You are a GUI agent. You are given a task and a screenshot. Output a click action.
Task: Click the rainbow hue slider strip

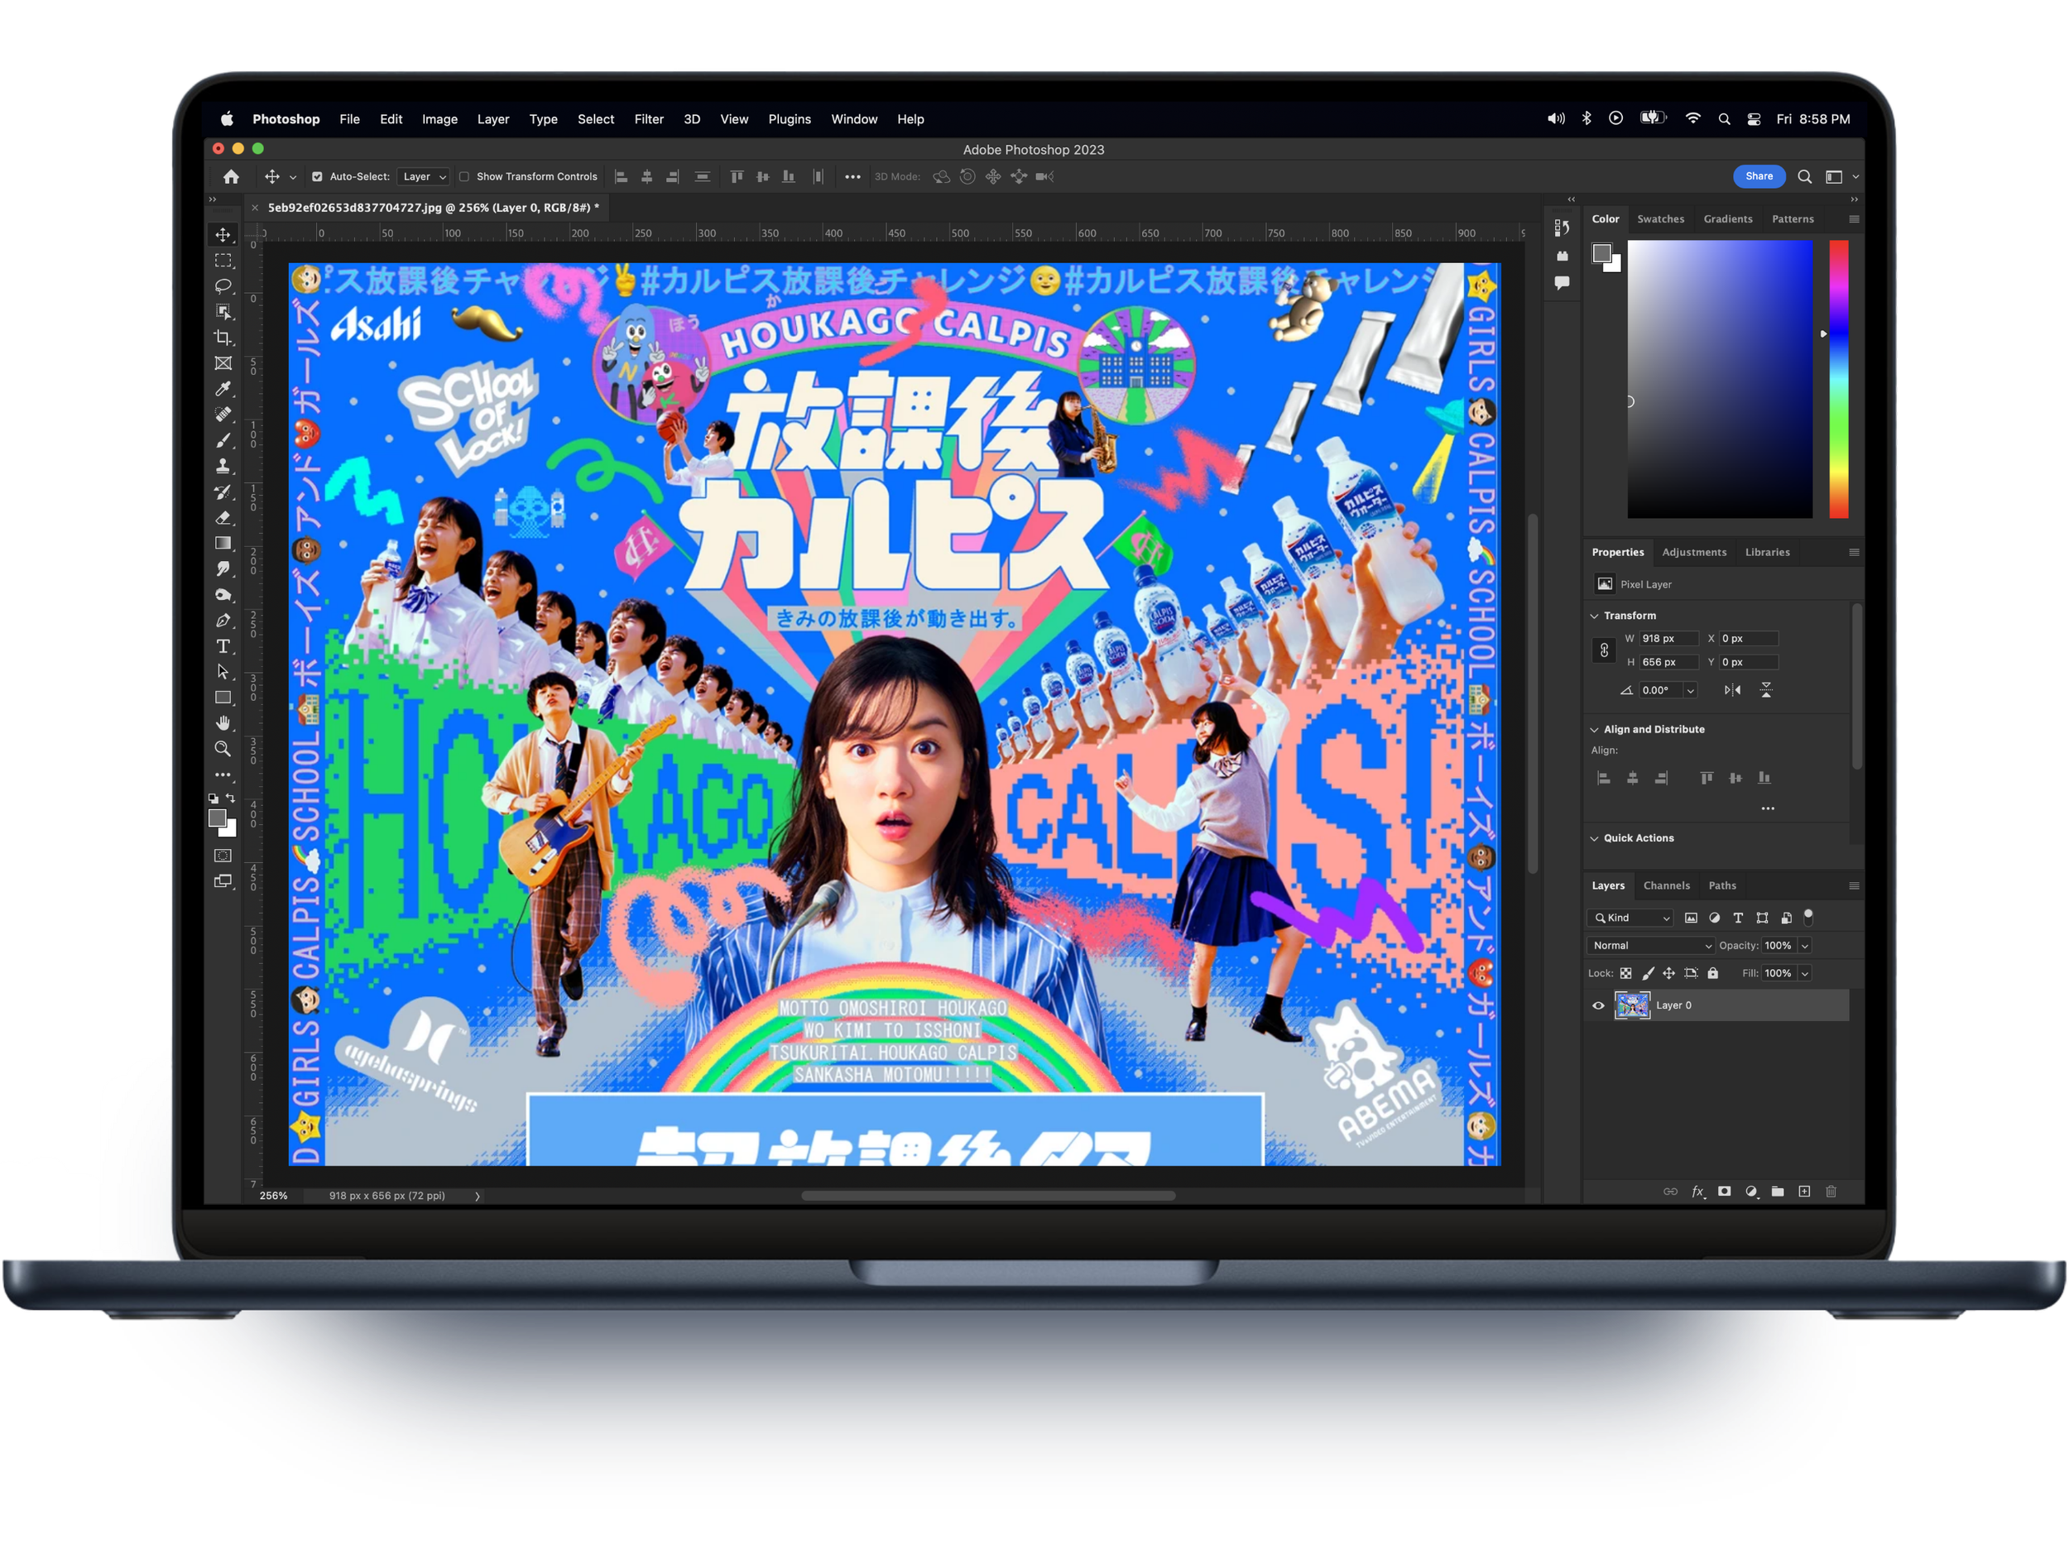coord(1838,379)
